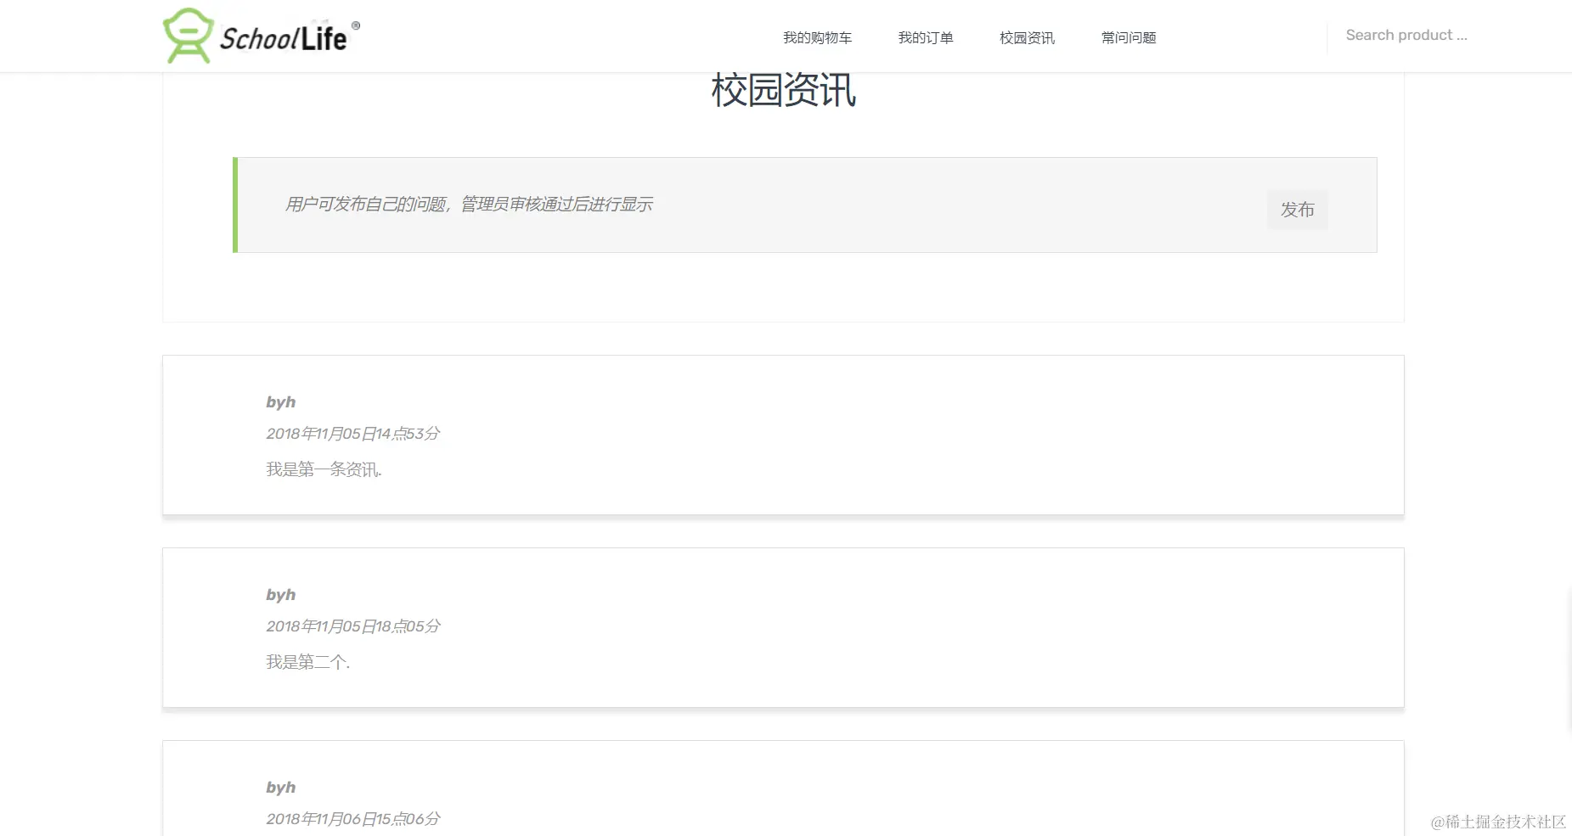Open 我的购物车 menu item

[817, 37]
